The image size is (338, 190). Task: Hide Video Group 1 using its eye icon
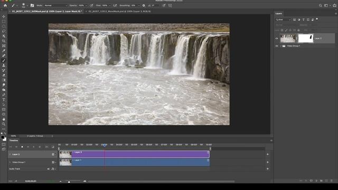coord(277,46)
